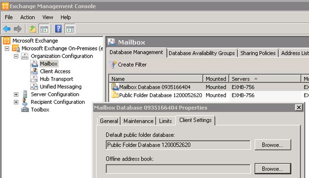The image size is (309, 178).
Task: Click the Default public folder database field
Action: coord(178,145)
